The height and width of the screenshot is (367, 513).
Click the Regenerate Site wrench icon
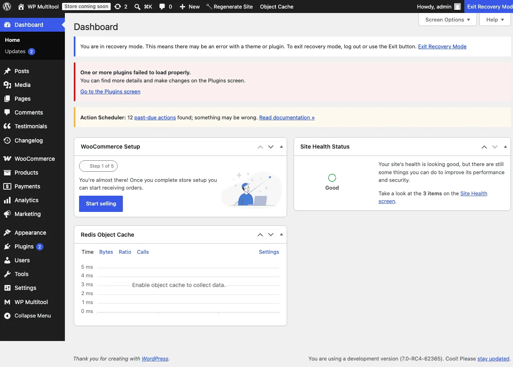pos(209,6)
